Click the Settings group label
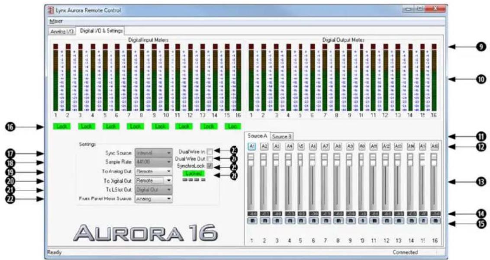490x260 pixels. point(87,144)
